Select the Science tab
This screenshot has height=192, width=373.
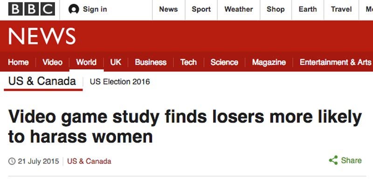224,62
